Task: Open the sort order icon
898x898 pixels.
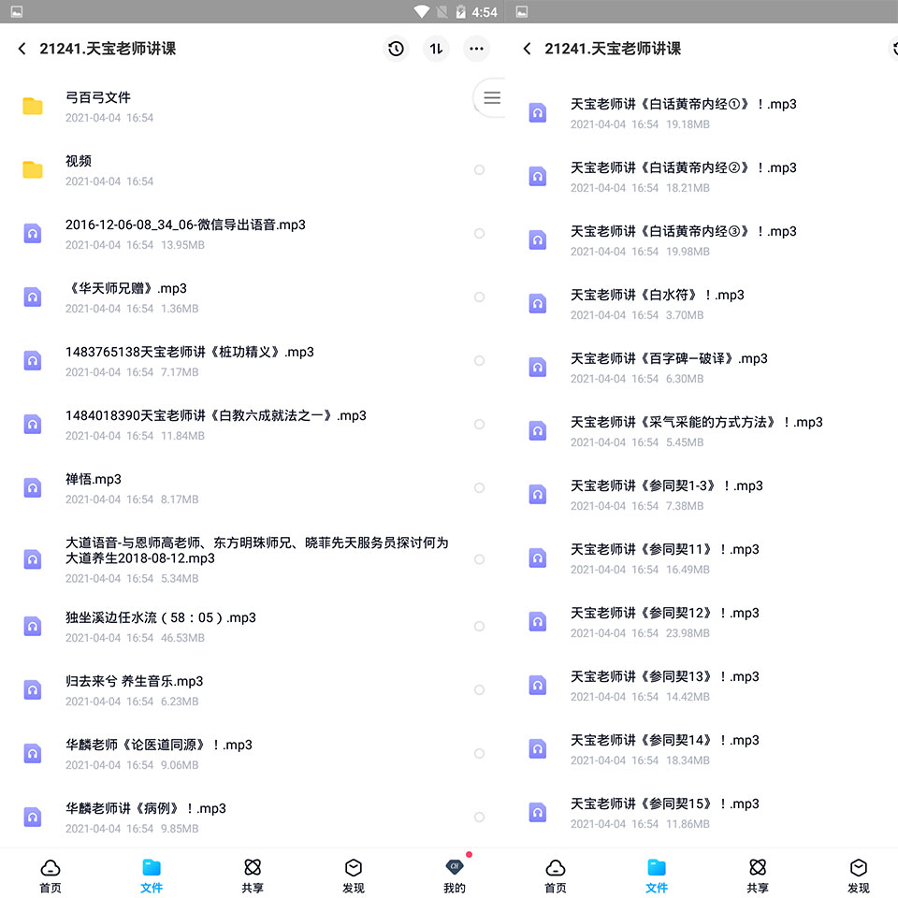Action: click(436, 49)
